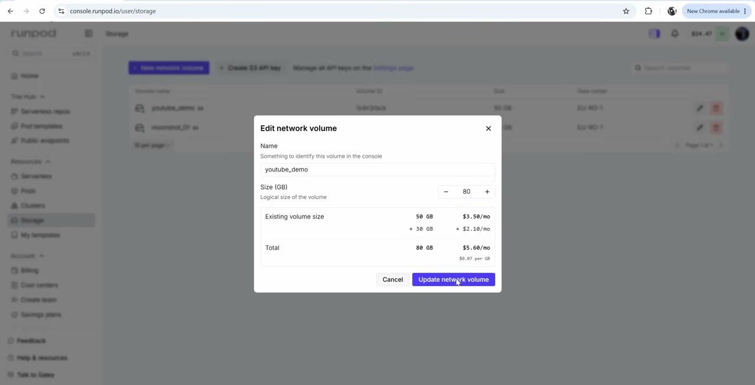Open notifications bell icon
Viewport: 755px width, 385px height.
(x=675, y=34)
